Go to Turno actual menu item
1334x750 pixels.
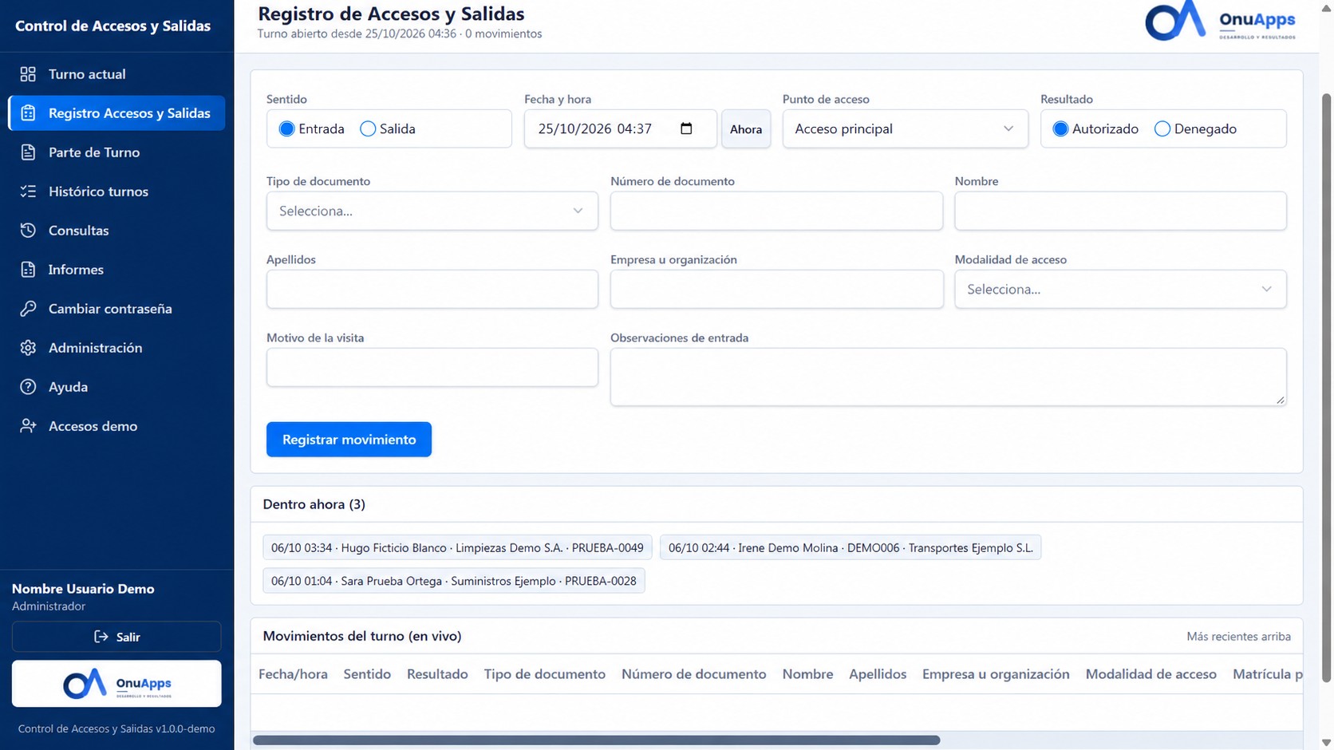click(116, 74)
